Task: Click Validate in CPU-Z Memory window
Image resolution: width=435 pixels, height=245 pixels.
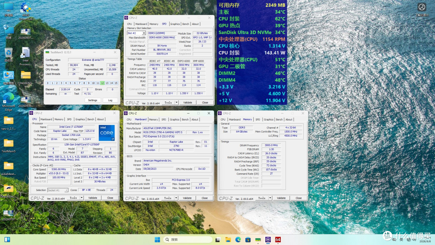Action: [x=281, y=198]
